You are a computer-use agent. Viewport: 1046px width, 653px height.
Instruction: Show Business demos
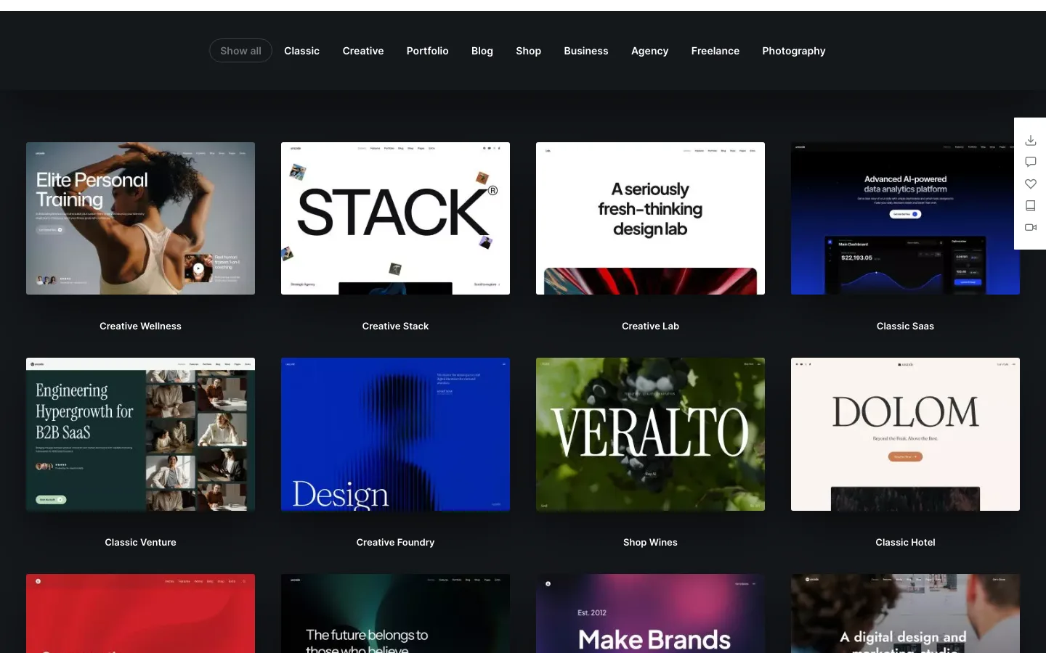point(586,51)
